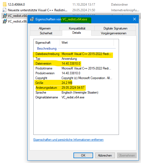Click the Produktversion value 14.40.33810.0
The image size is (141, 163).
pyautogui.click(x=71, y=73)
